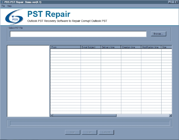Click the app icon in title bar

pos(2,2)
